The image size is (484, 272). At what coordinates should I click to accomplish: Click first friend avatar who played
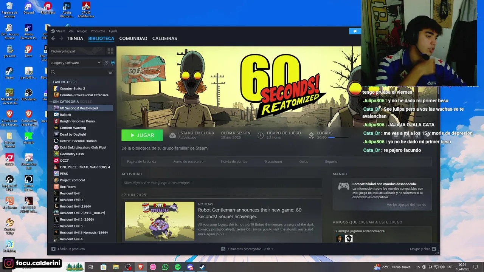[340, 238]
